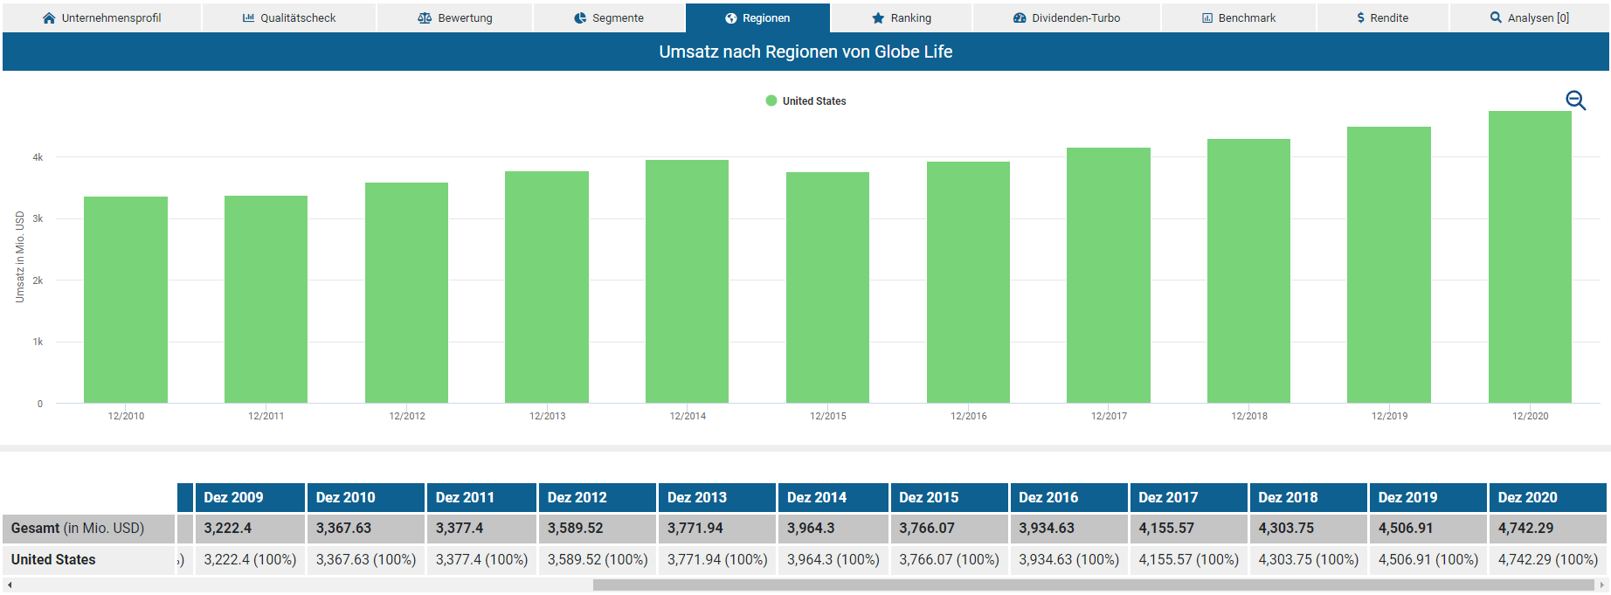Click the 12/2015 green bar in chart
This screenshot has width=1611, height=595.
tap(827, 287)
